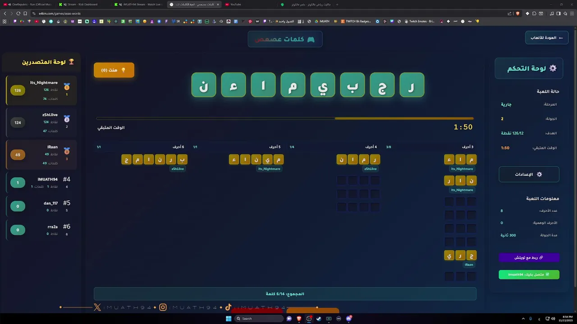Select rra2a leaderboard row
This screenshot has width=577, height=324.
41,230
